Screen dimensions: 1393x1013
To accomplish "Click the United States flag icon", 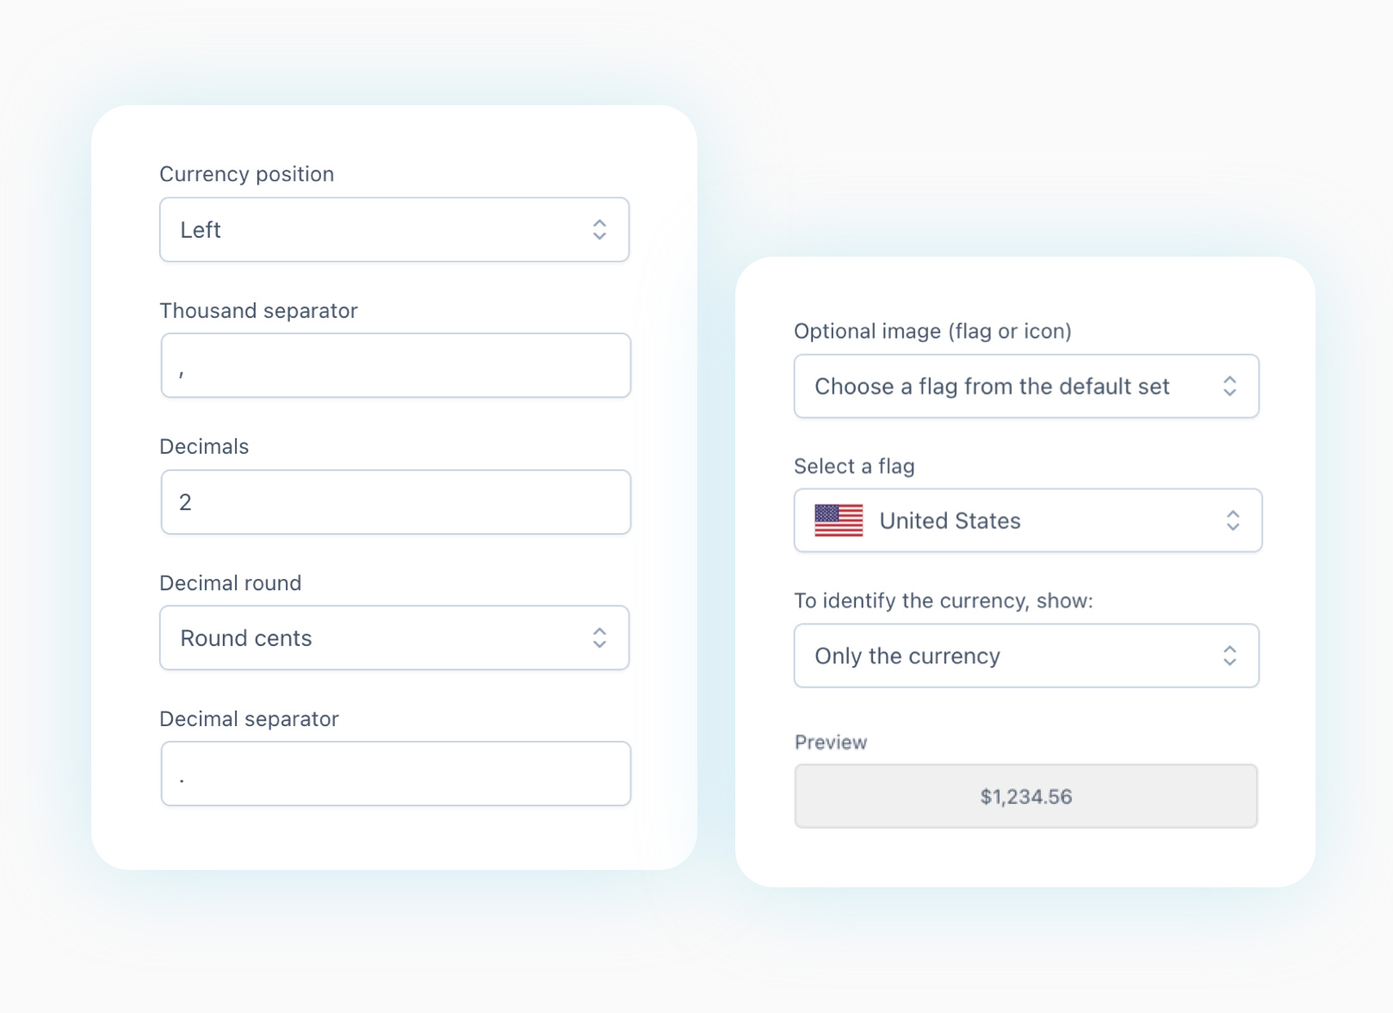I will (839, 520).
